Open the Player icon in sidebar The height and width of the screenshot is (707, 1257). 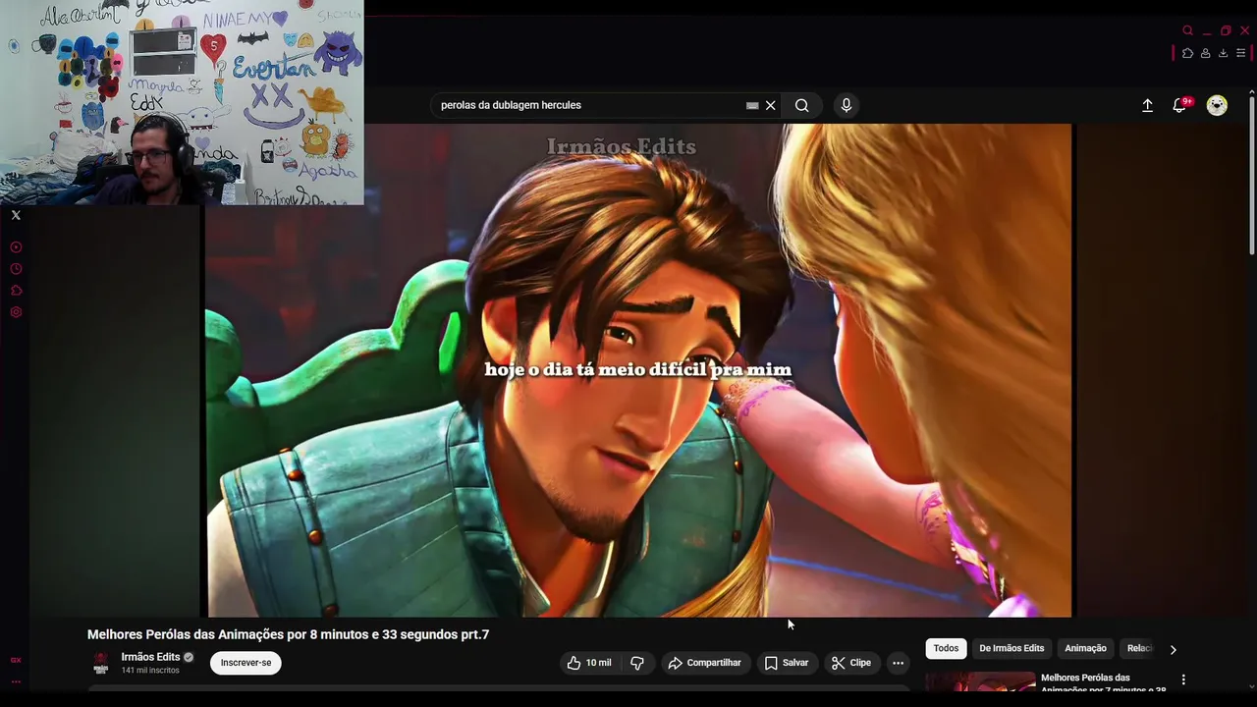coord(16,247)
